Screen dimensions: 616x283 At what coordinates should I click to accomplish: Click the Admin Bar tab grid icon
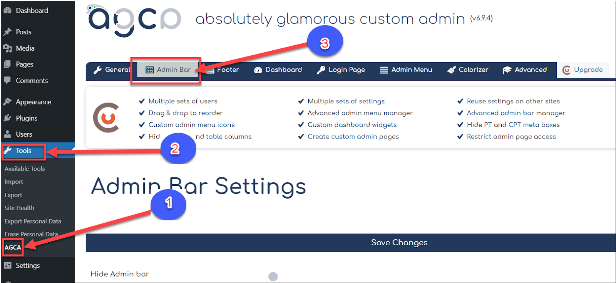(x=149, y=70)
